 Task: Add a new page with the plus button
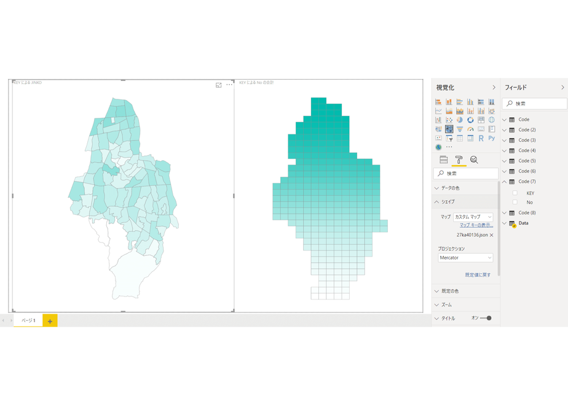[50, 321]
